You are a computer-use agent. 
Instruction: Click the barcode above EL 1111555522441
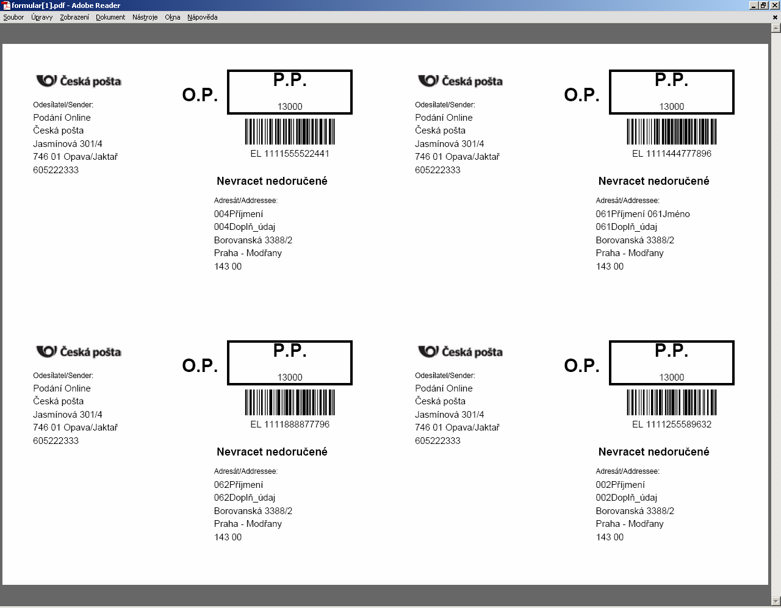click(290, 132)
